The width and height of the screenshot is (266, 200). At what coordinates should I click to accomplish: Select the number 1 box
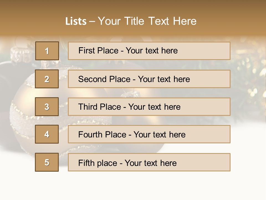[47, 51]
